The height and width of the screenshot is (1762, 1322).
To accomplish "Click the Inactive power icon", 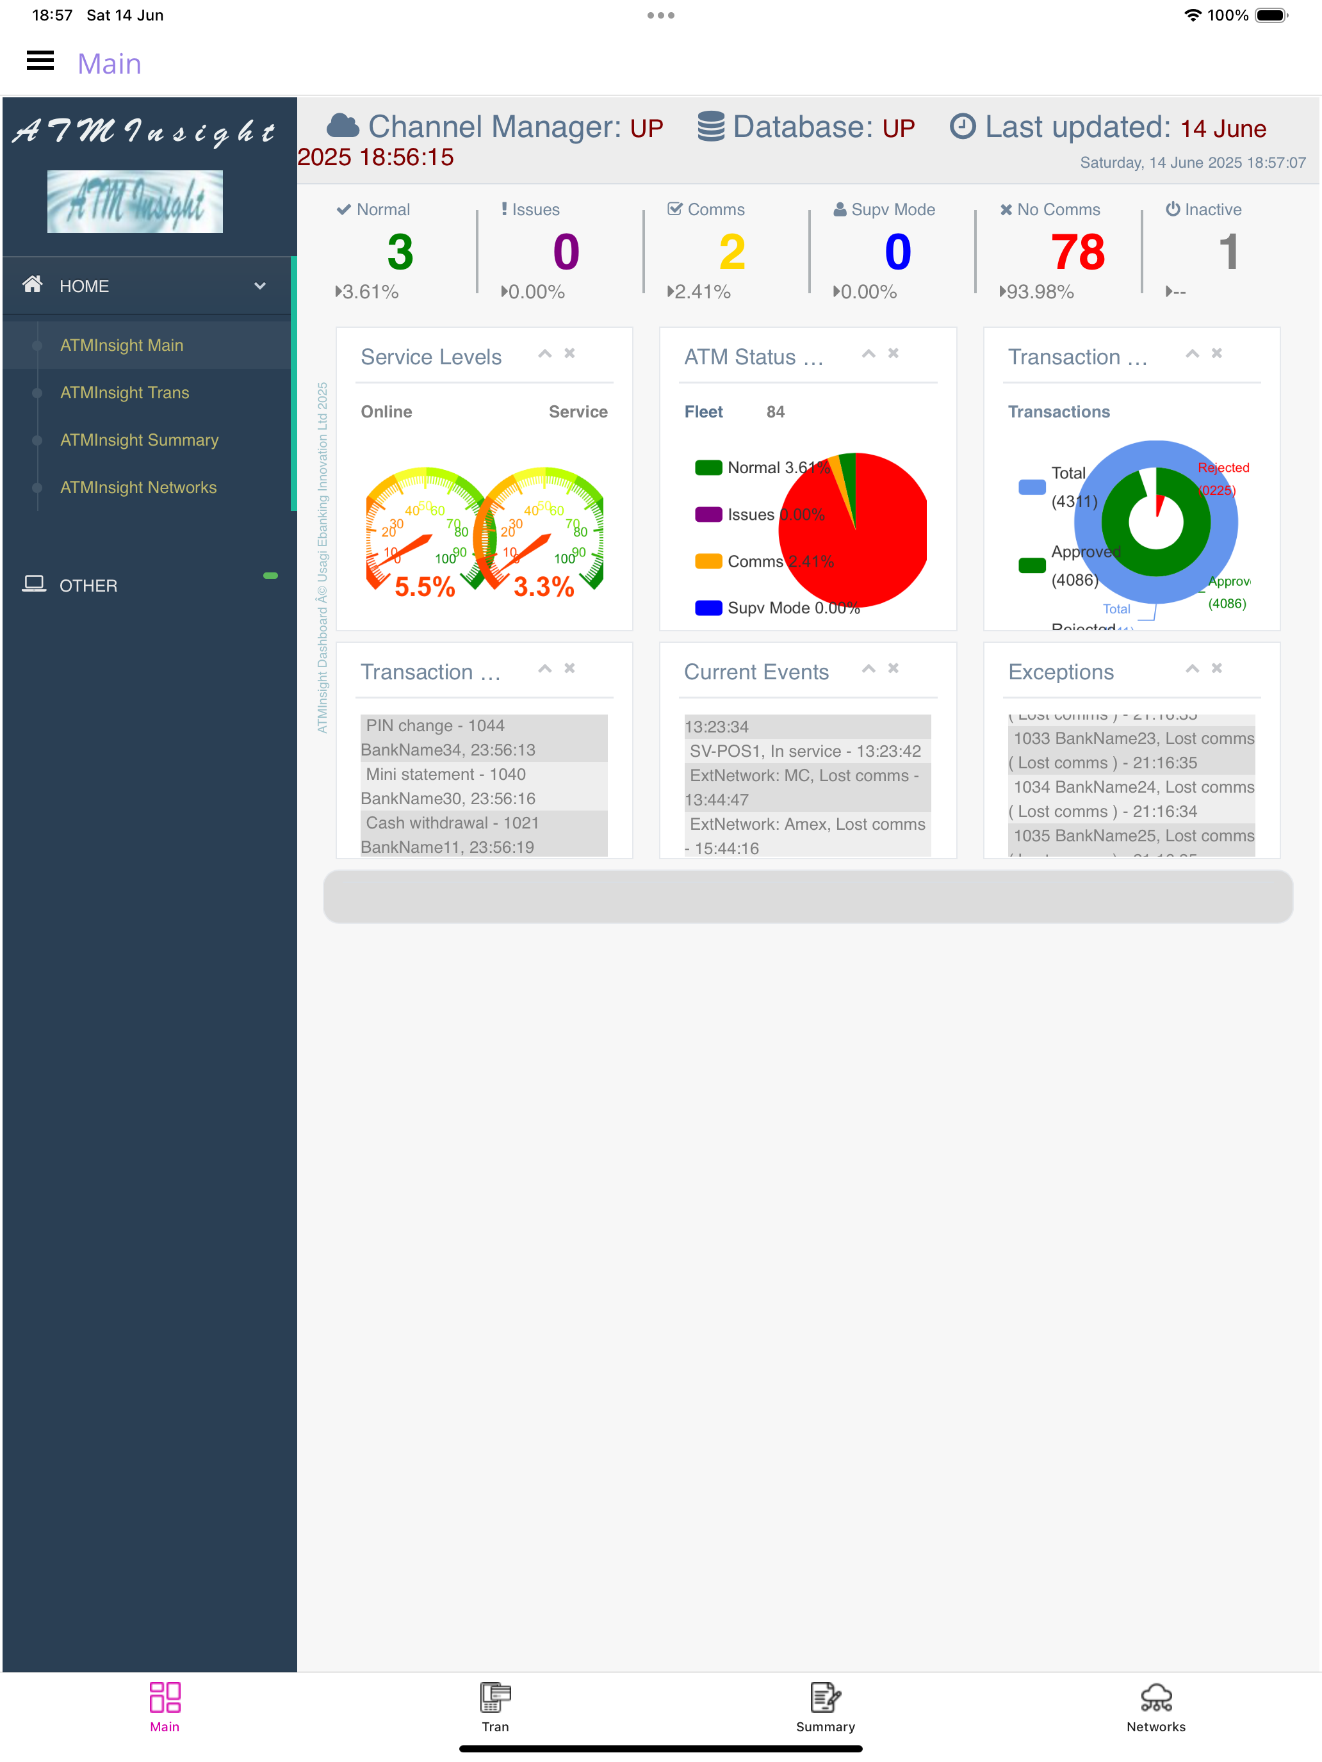I will click(1173, 209).
